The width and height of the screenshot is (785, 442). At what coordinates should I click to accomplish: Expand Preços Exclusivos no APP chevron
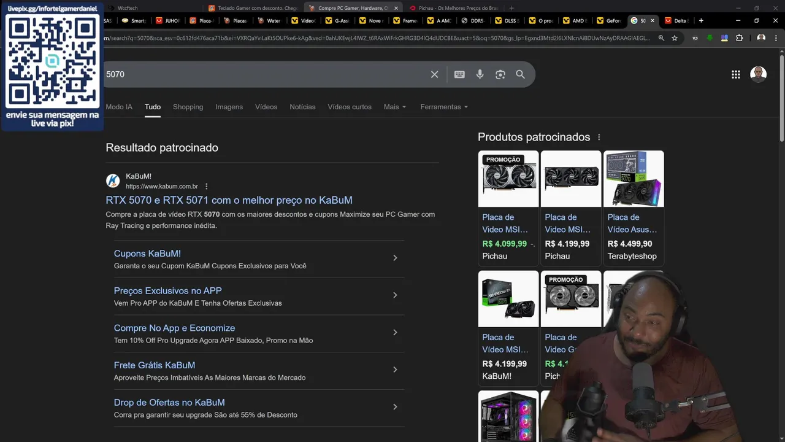(395, 295)
